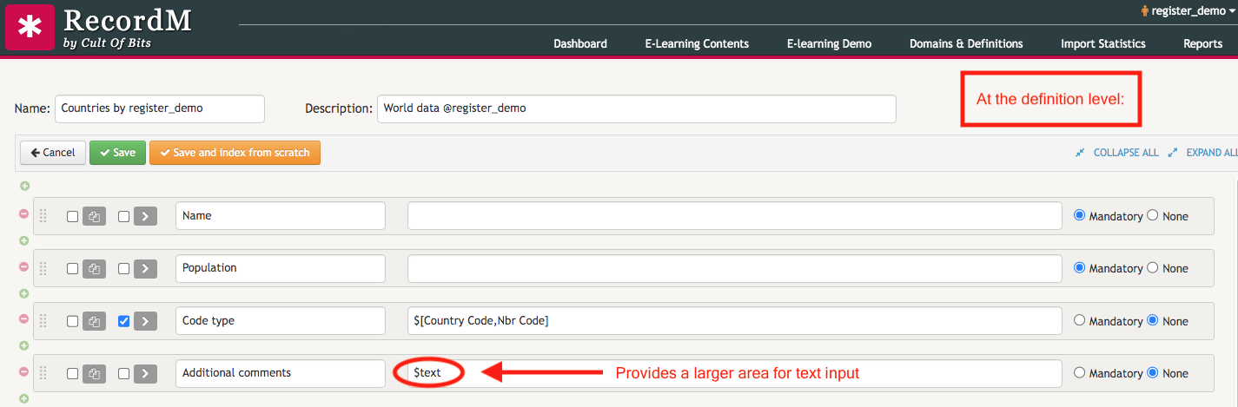Remove the Name field with minus icon
Image resolution: width=1238 pixels, height=407 pixels.
[x=24, y=213]
